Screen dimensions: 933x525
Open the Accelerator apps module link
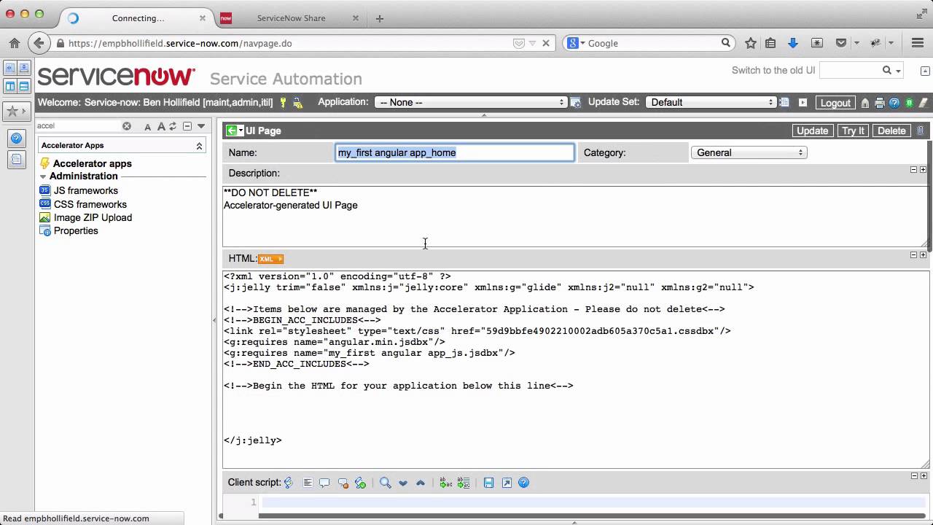93,164
